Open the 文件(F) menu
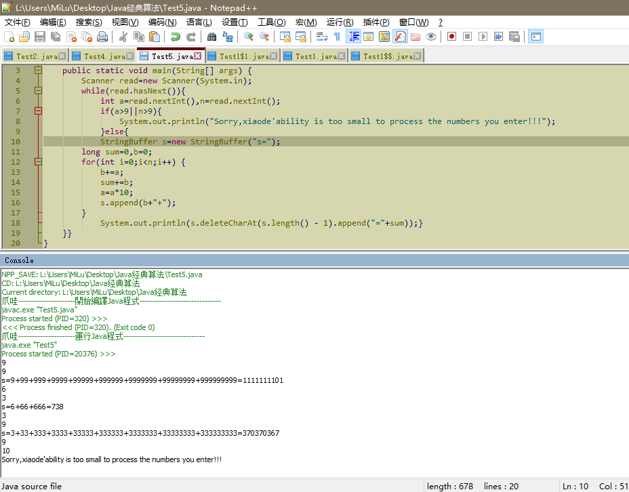The height and width of the screenshot is (492, 629). point(17,22)
